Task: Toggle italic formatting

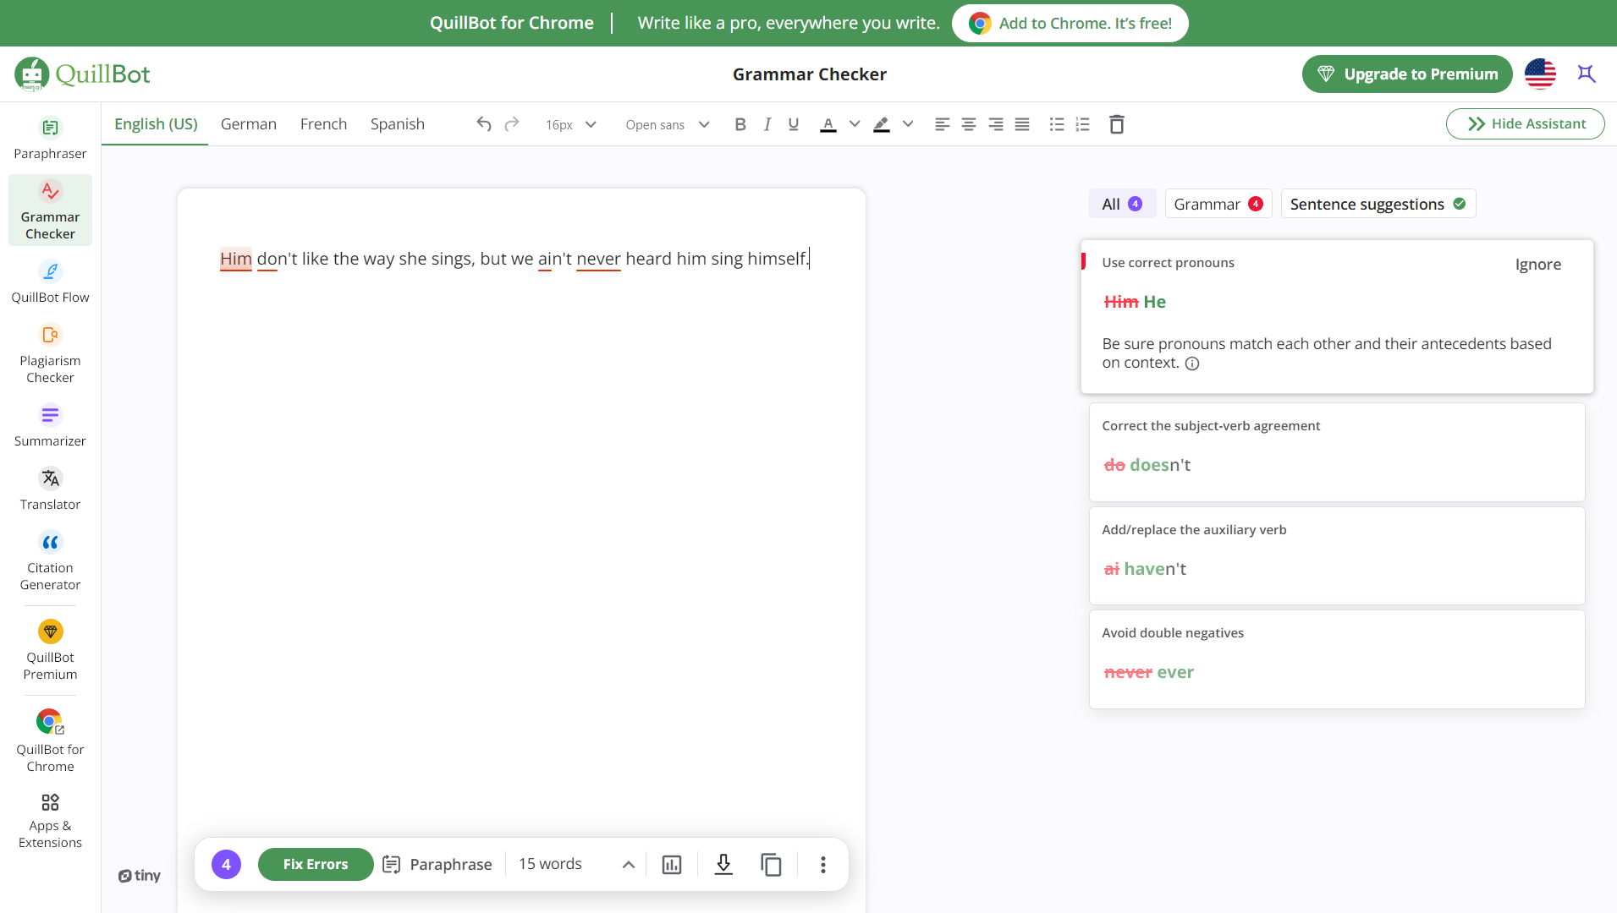Action: (767, 124)
